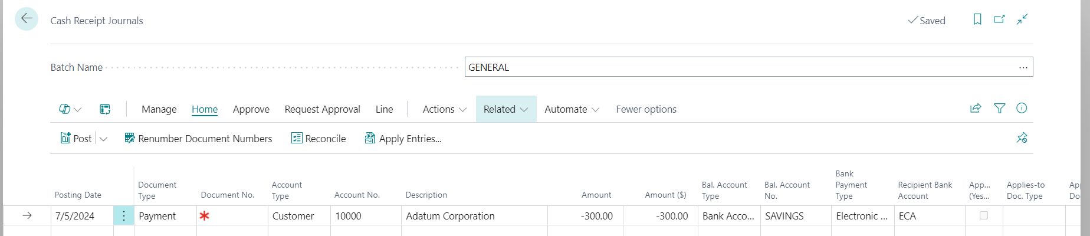The height and width of the screenshot is (236, 1090).
Task: Click the Bal. Account Type cell Bank Acco...
Action: pos(729,216)
